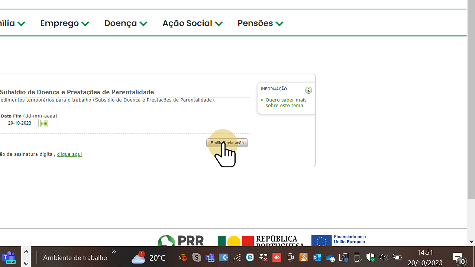Expand the Emprego menu
This screenshot has height=267, width=475.
point(64,23)
